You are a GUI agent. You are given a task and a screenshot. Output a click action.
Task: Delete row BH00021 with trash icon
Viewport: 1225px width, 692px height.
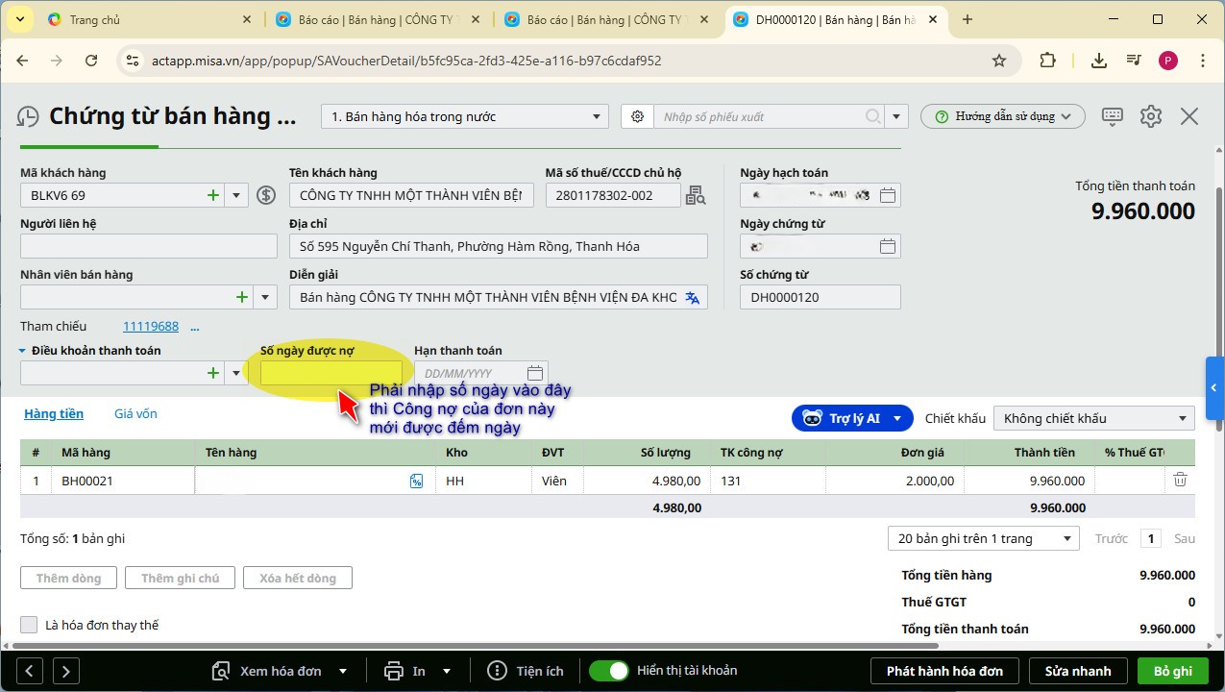click(1180, 481)
